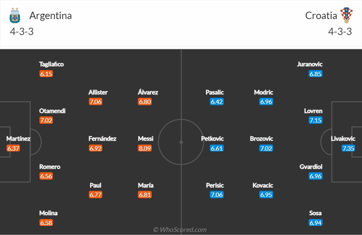Select player name Modric
362x235 pixels.
pyautogui.click(x=264, y=92)
